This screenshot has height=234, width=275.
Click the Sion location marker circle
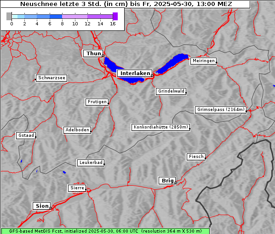click(x=51, y=208)
